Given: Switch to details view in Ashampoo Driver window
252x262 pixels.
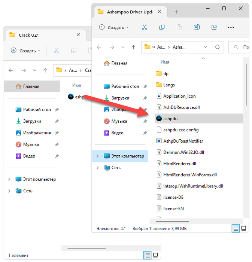Looking at the screenshot, I should click(x=236, y=228).
